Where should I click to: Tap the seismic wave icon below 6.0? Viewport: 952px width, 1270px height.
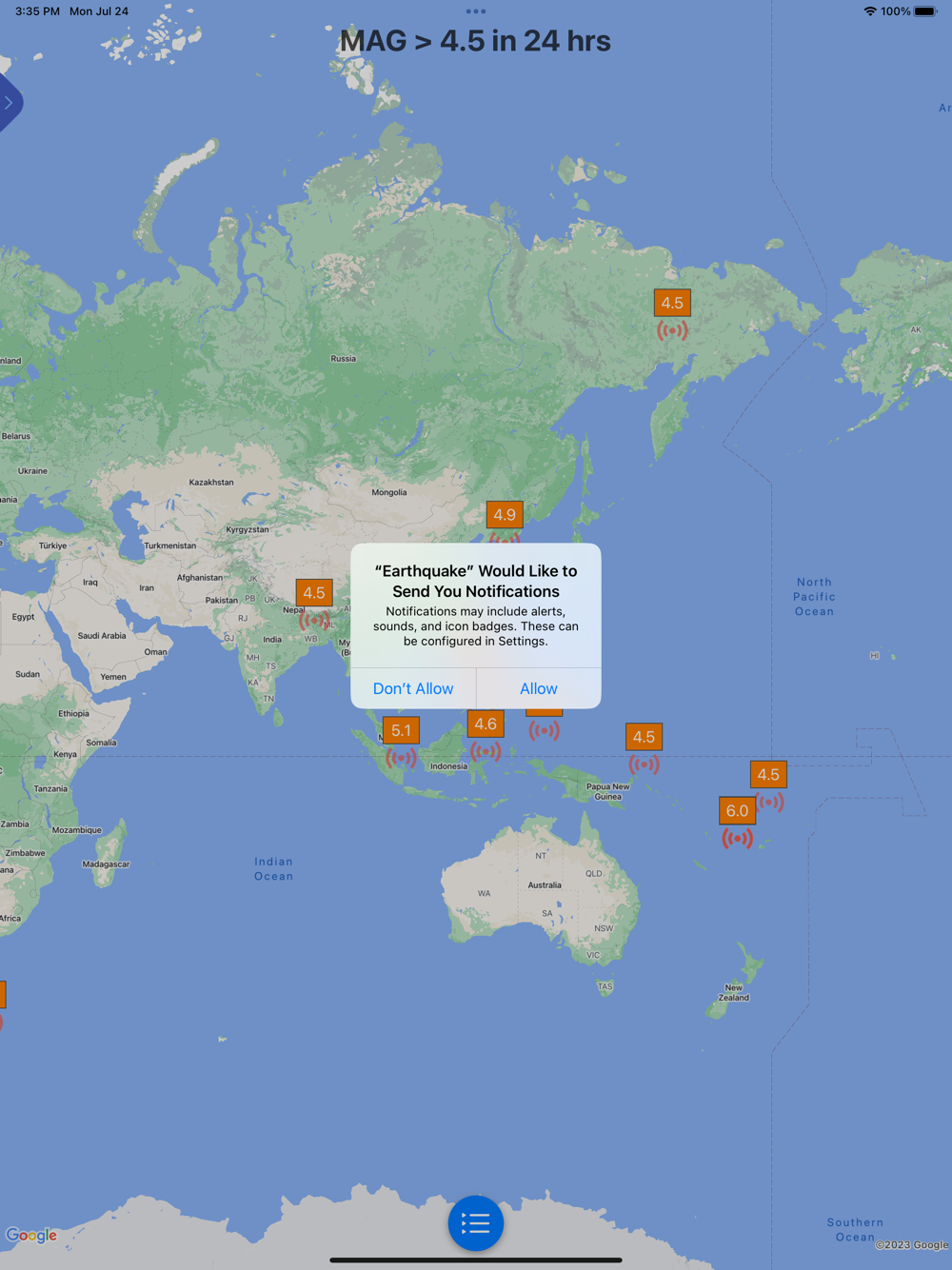[x=738, y=839]
